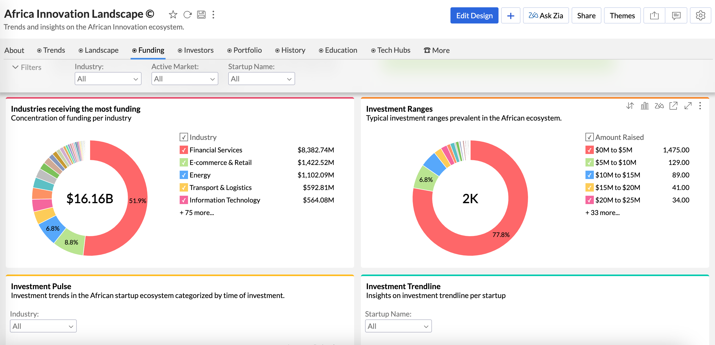Click the Edit Design button
Image resolution: width=715 pixels, height=345 pixels.
click(474, 16)
